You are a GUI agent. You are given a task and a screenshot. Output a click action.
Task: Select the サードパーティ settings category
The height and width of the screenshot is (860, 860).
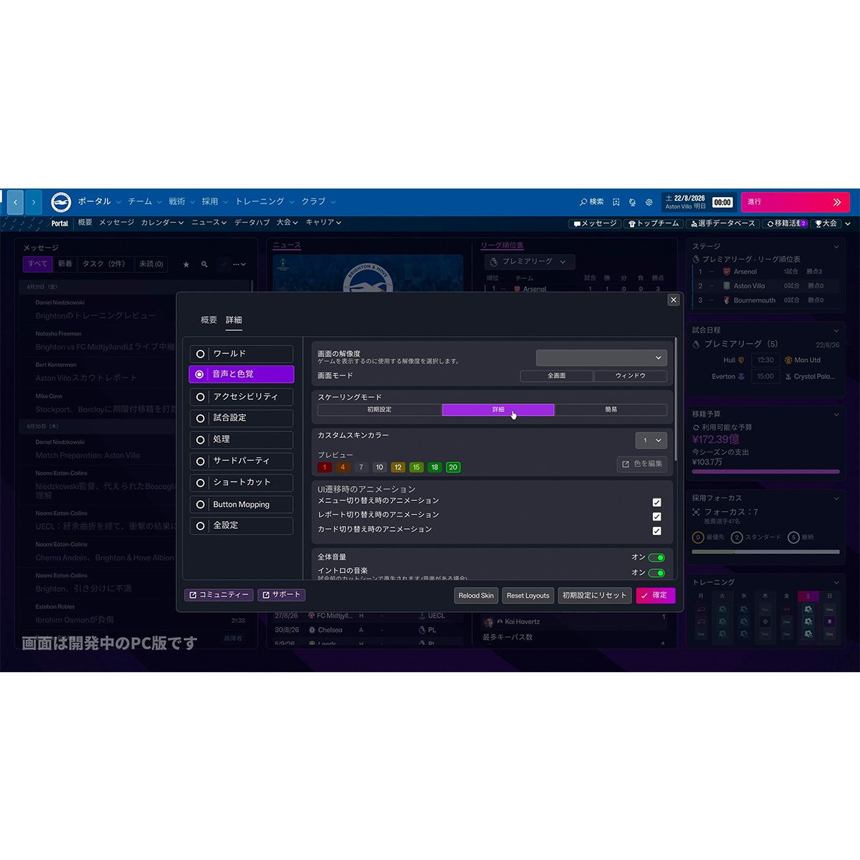(242, 461)
